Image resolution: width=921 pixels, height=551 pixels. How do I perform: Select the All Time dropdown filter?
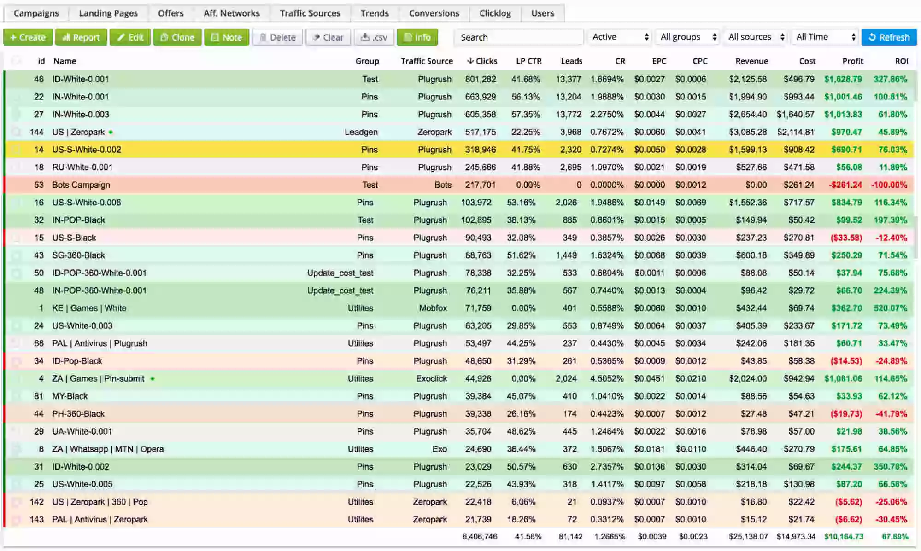coord(824,37)
